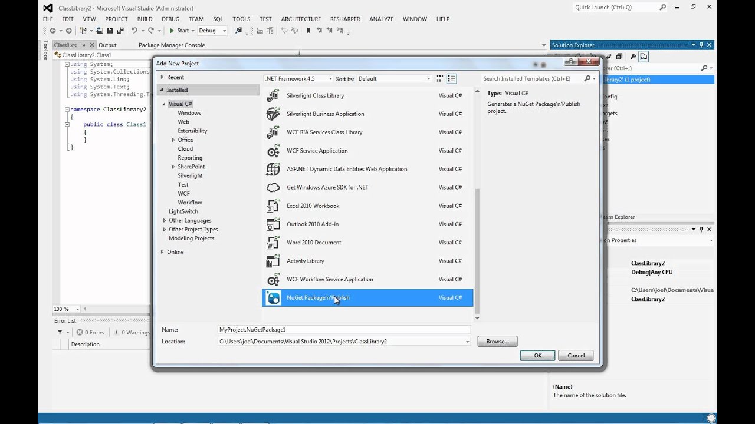Click the Open File toolbar icon
This screenshot has width=755, height=424.
(100, 31)
